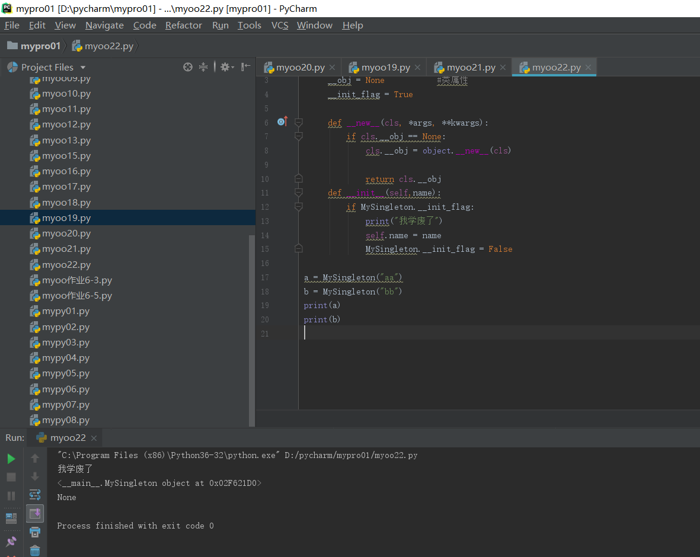The image size is (700, 557).
Task: Open the Run menu
Action: tap(220, 25)
